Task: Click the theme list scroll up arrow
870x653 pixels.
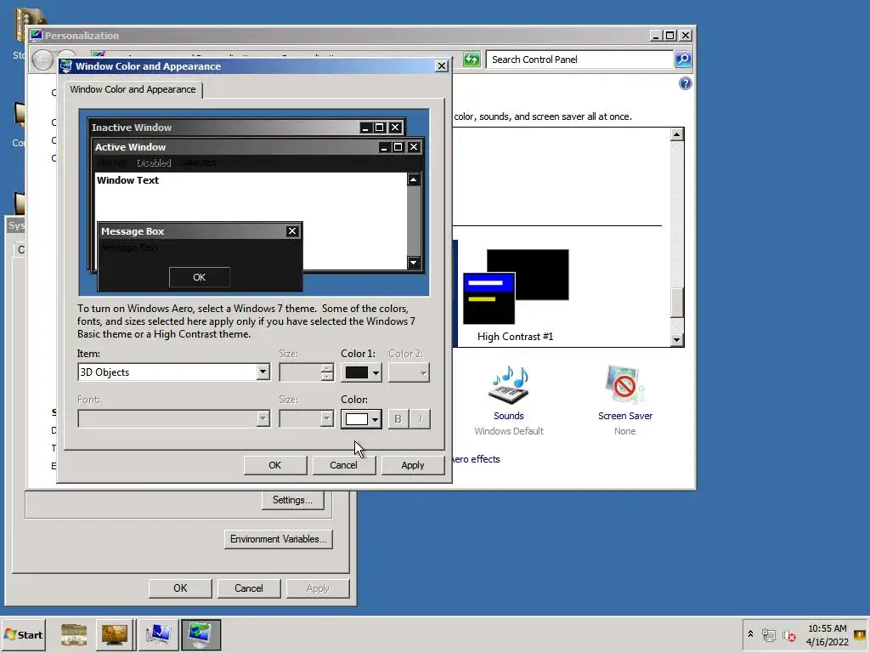Action: (x=677, y=134)
